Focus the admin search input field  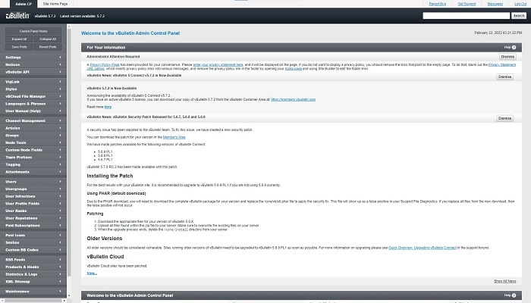click(466, 16)
